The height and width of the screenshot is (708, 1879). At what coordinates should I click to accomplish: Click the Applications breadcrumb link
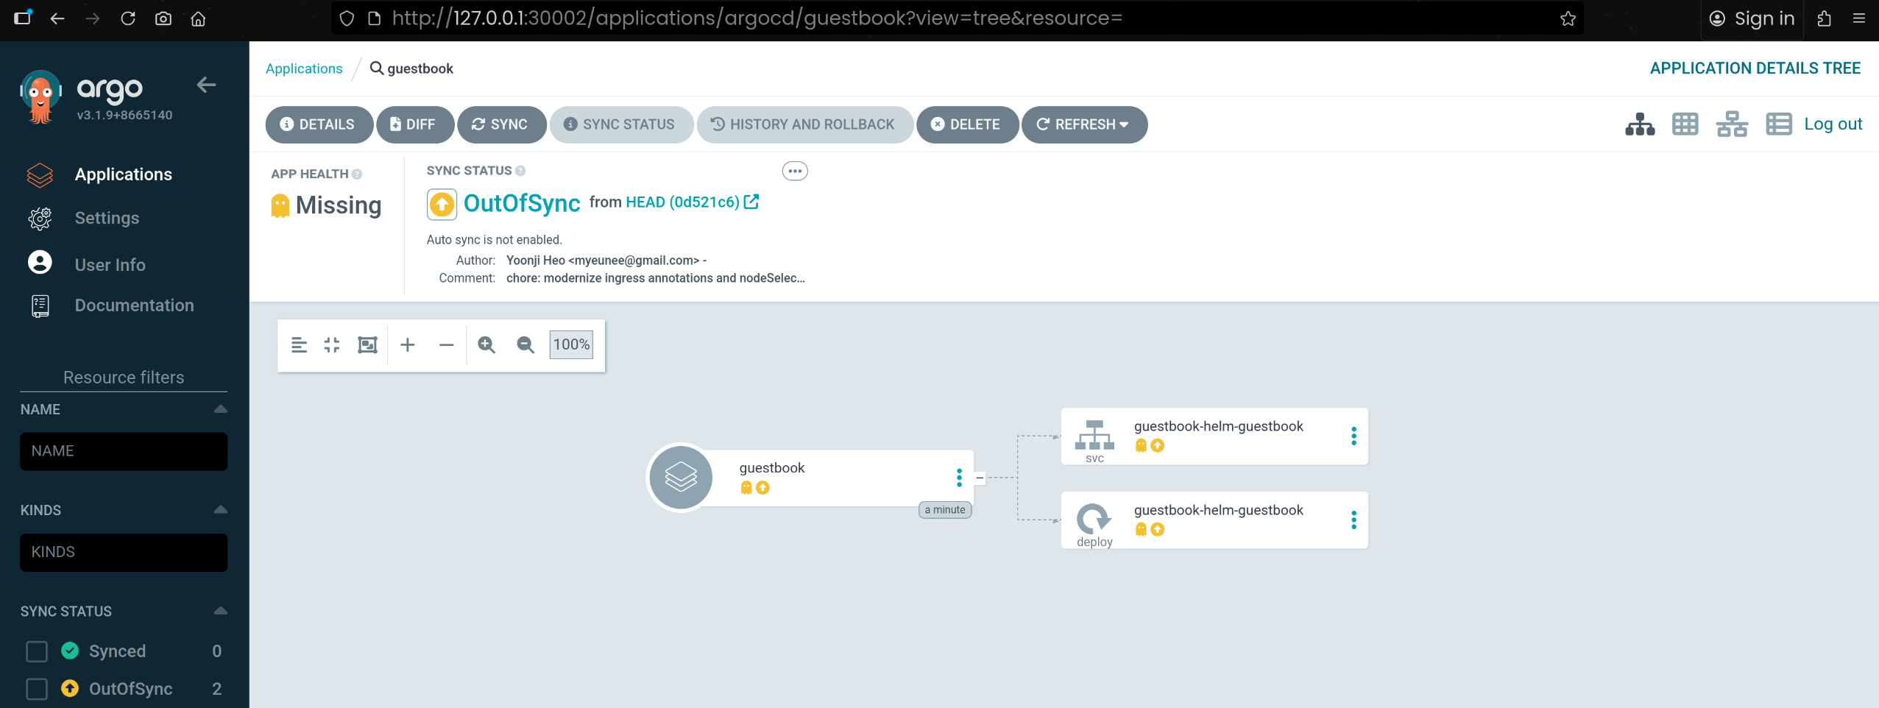304,68
